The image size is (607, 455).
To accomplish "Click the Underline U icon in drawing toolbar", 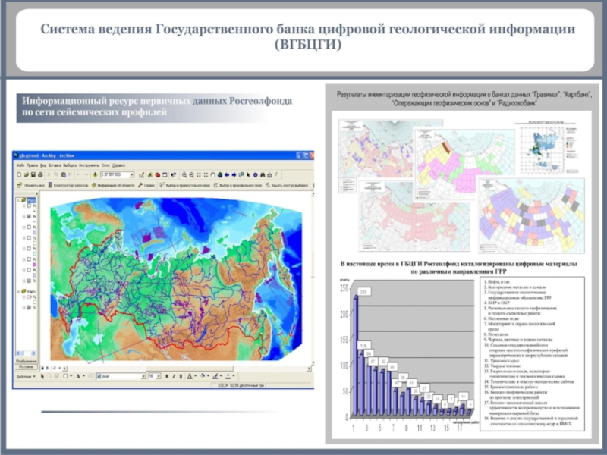I will coord(181,376).
